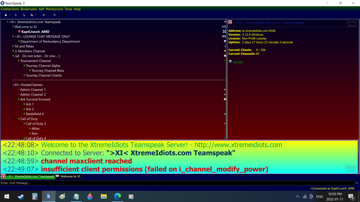This screenshot has height=202, width=360.
Task: Click the Refresh link in server info
Action: point(238,62)
